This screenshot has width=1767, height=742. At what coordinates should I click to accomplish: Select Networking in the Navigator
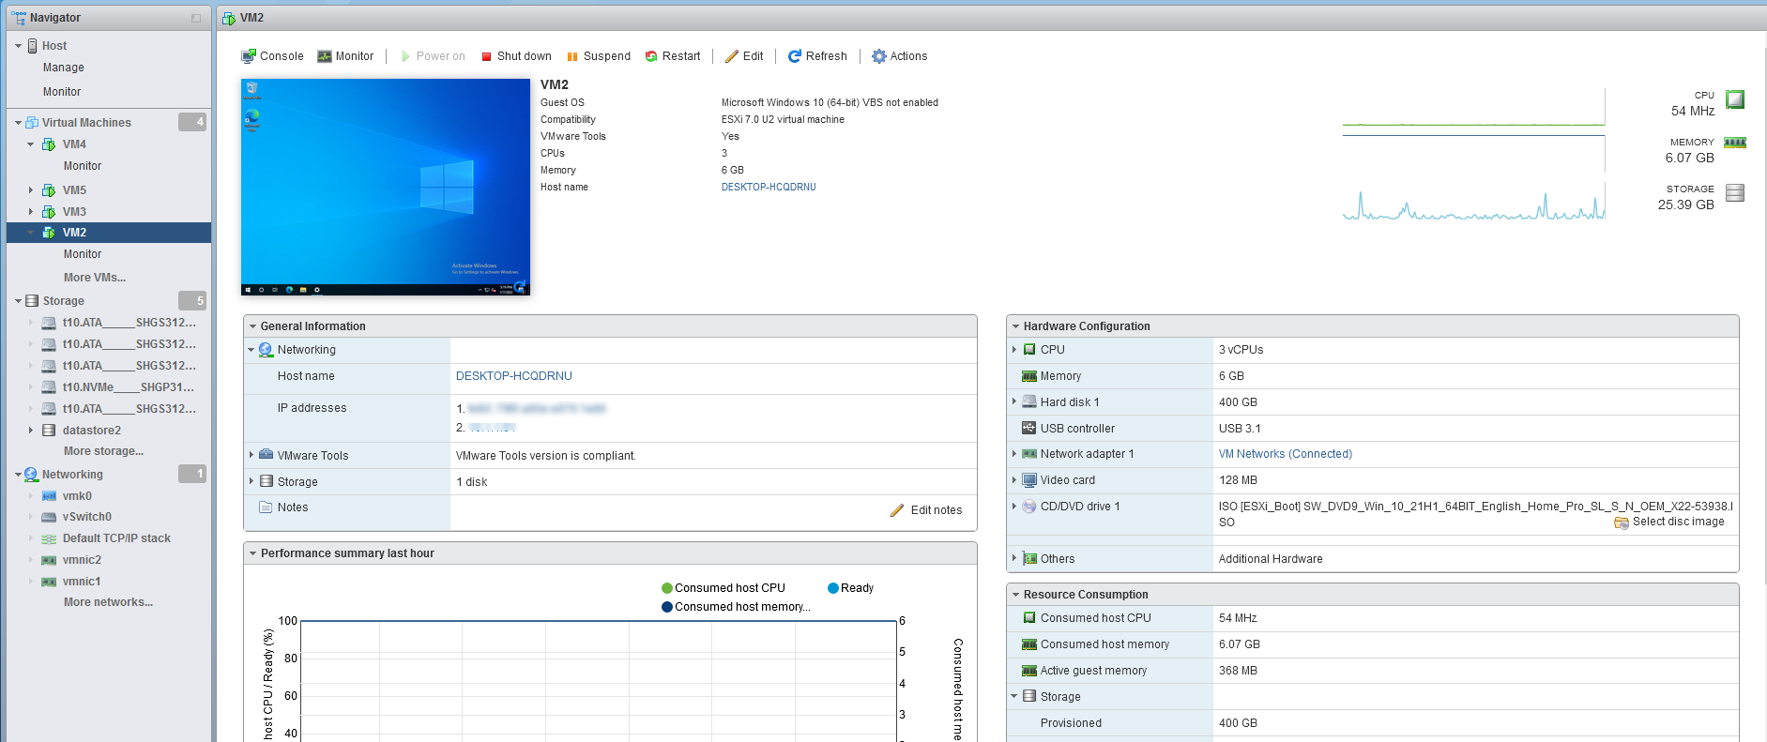click(x=72, y=475)
